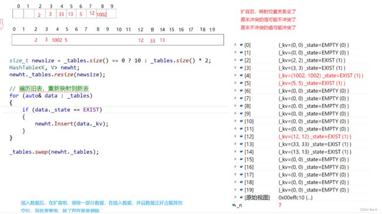Viewport: 382px width, 214px height.
Task: Click the blue variable icon beside [6]
Action: click(x=241, y=91)
